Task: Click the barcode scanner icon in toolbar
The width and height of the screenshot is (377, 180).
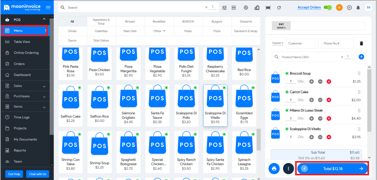Action: (268, 8)
